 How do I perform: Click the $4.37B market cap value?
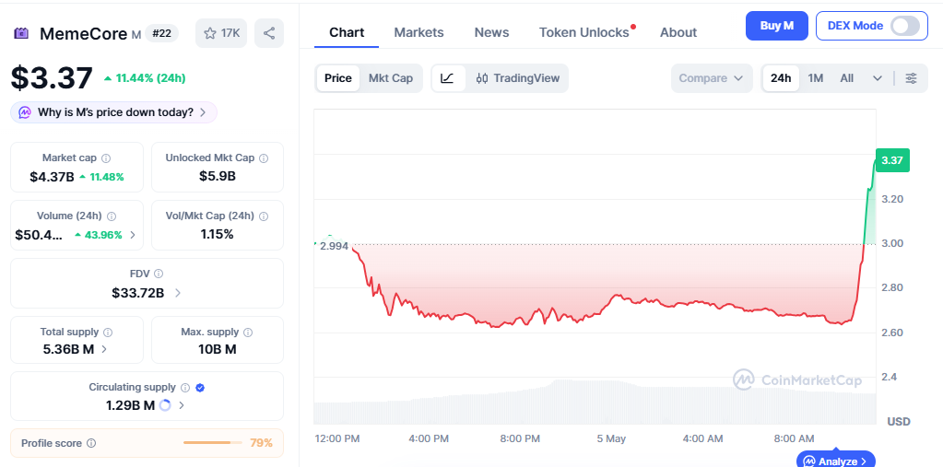[52, 177]
